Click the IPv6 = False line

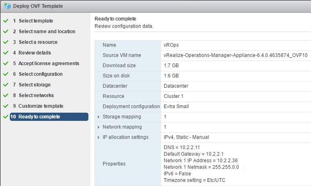[177, 174]
